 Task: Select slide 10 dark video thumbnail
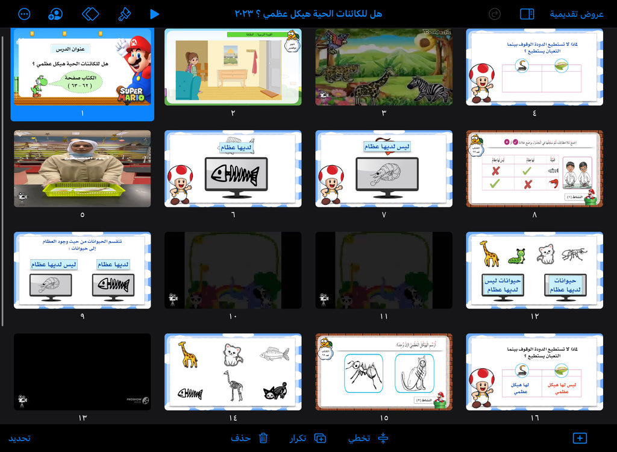[233, 270]
